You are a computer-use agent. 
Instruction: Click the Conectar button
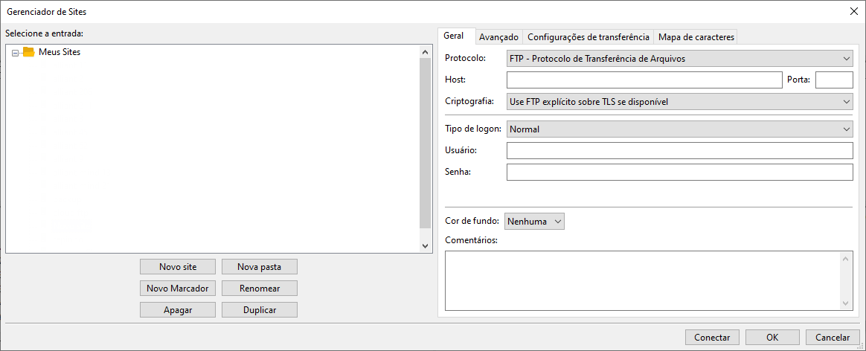[x=713, y=337]
